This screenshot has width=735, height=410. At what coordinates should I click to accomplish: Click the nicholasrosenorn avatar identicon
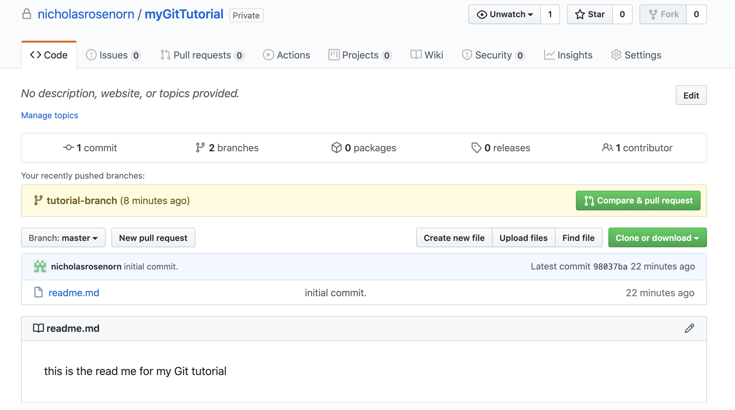tap(40, 266)
